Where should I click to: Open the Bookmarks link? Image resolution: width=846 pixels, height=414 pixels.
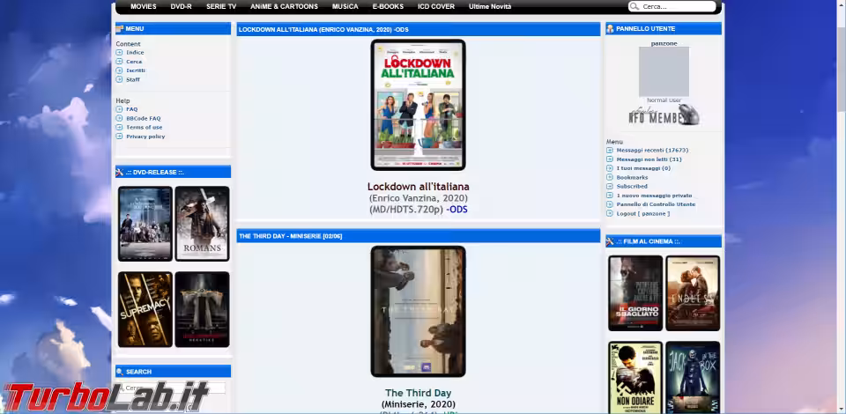[633, 177]
